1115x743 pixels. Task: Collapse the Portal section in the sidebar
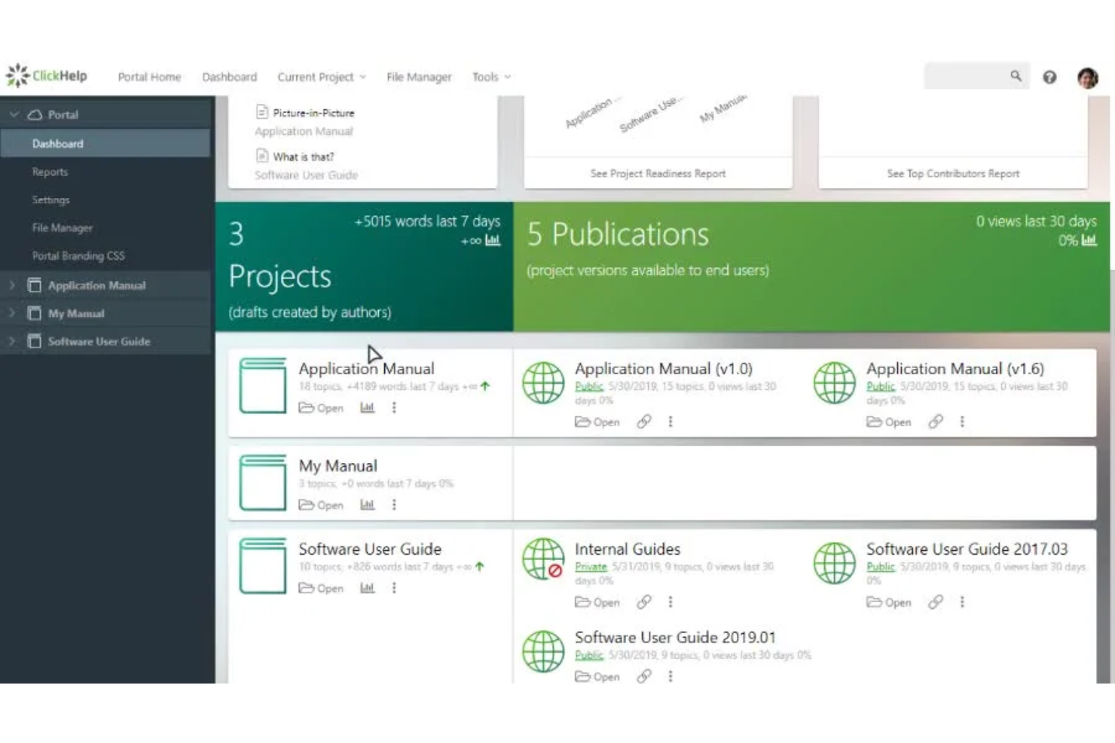11,114
